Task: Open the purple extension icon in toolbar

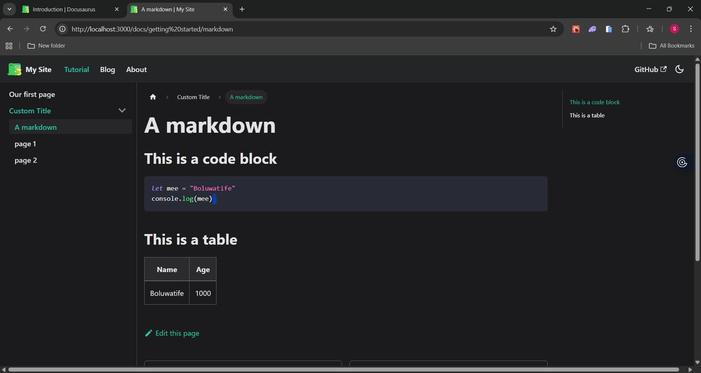Action: tap(592, 29)
